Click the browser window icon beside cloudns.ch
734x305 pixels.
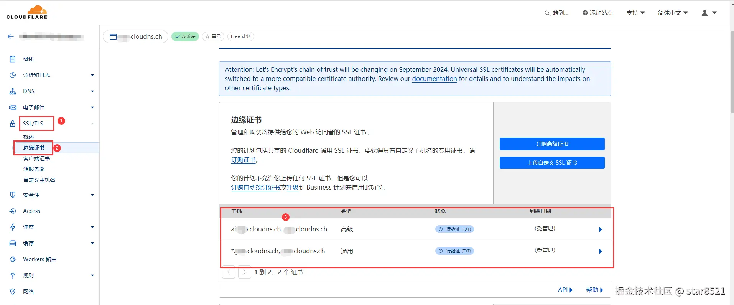pyautogui.click(x=113, y=36)
